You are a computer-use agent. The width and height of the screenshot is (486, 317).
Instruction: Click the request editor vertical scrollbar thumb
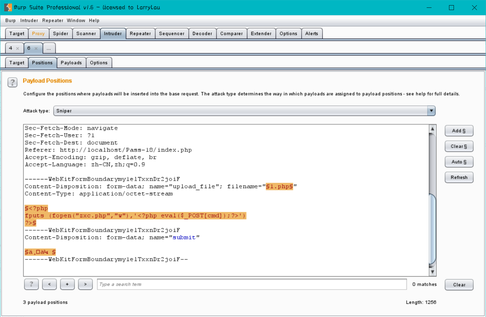pyautogui.click(x=433, y=229)
